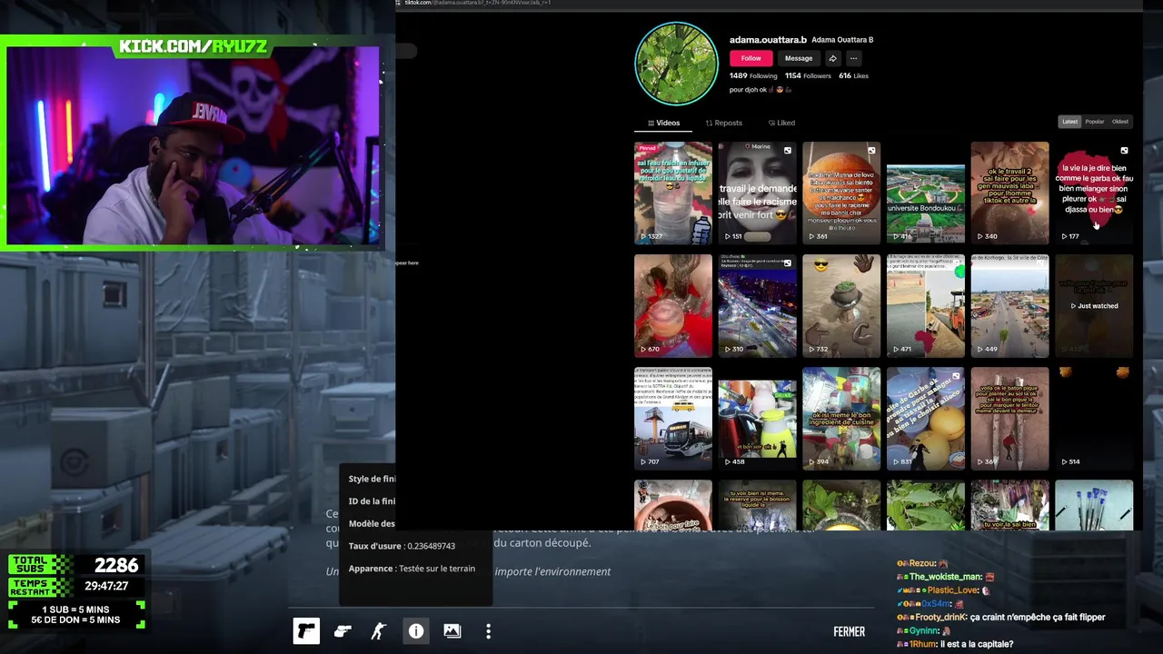
Task: Click Rezou chat username
Action: pos(920,563)
